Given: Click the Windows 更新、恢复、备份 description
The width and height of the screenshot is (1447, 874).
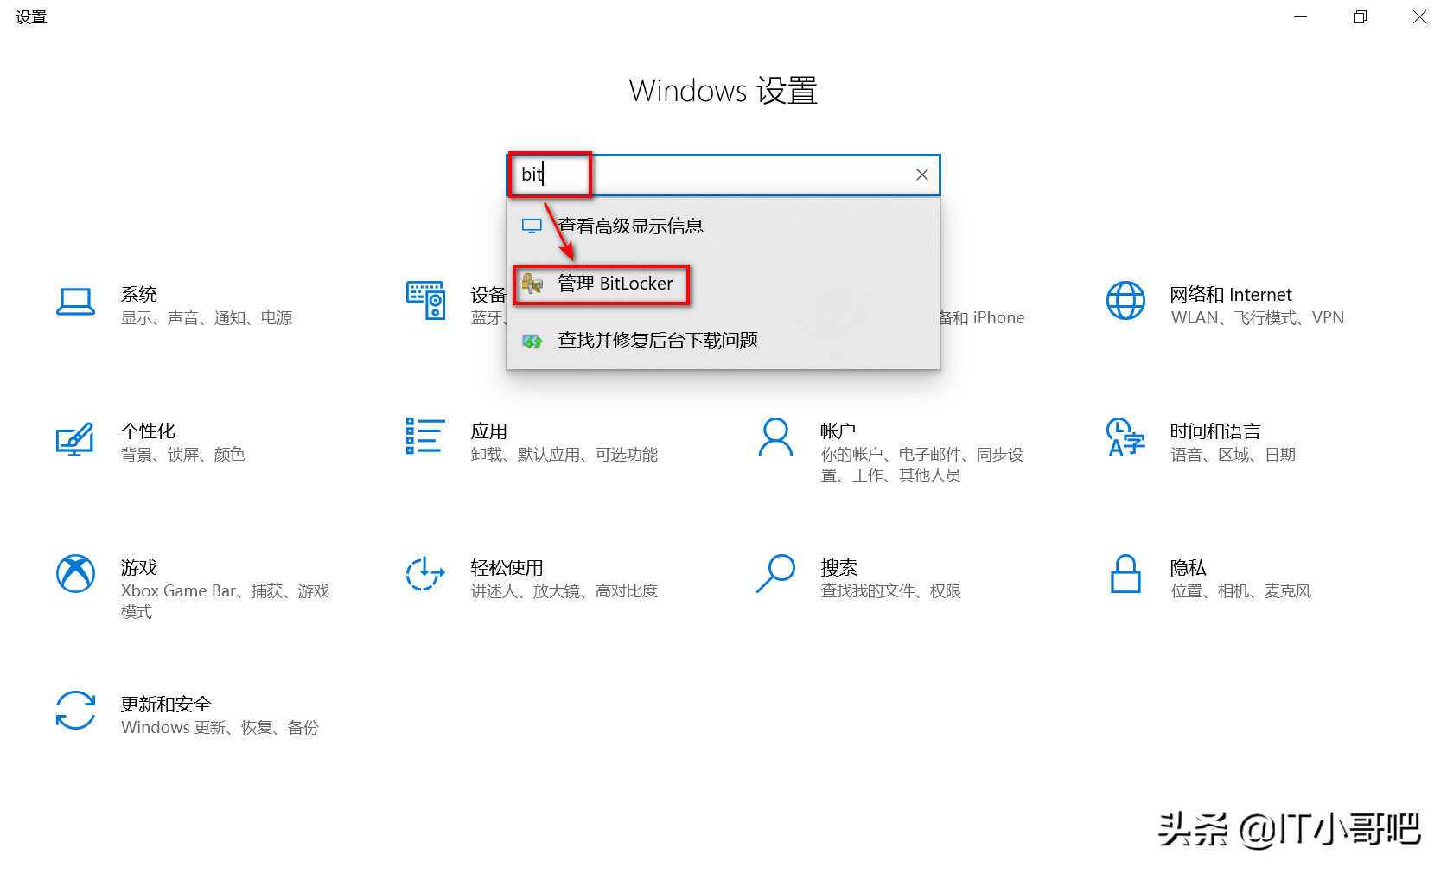Looking at the screenshot, I should tap(220, 728).
